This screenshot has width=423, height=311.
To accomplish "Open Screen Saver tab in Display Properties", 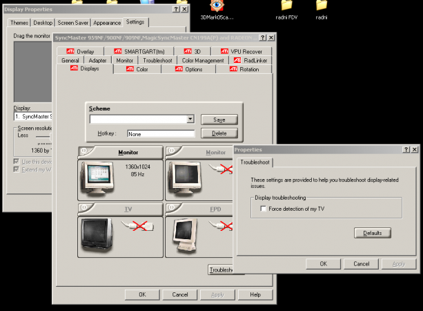I will [x=73, y=23].
